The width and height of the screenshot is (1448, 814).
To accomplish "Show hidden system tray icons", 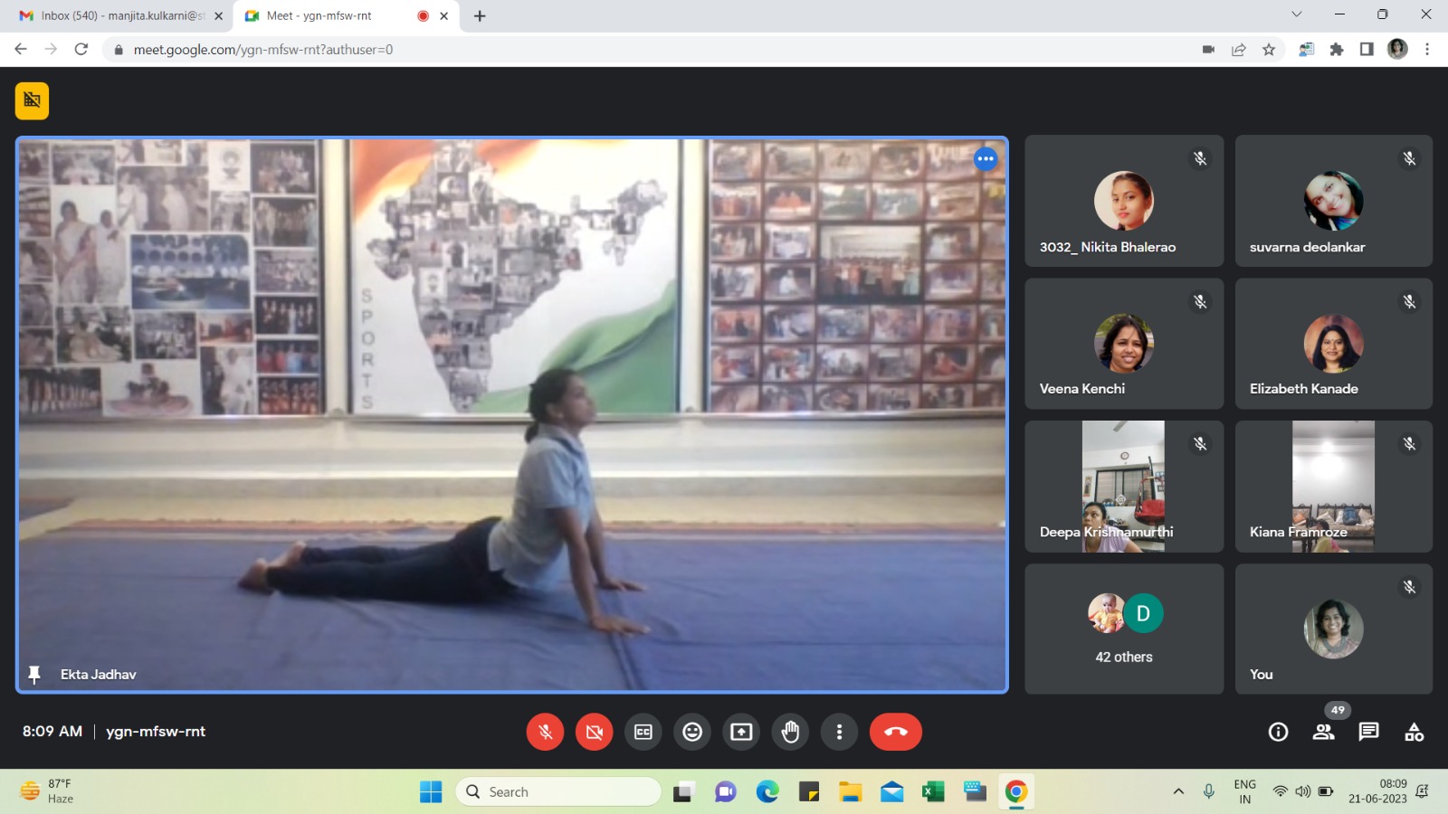I will click(1178, 792).
